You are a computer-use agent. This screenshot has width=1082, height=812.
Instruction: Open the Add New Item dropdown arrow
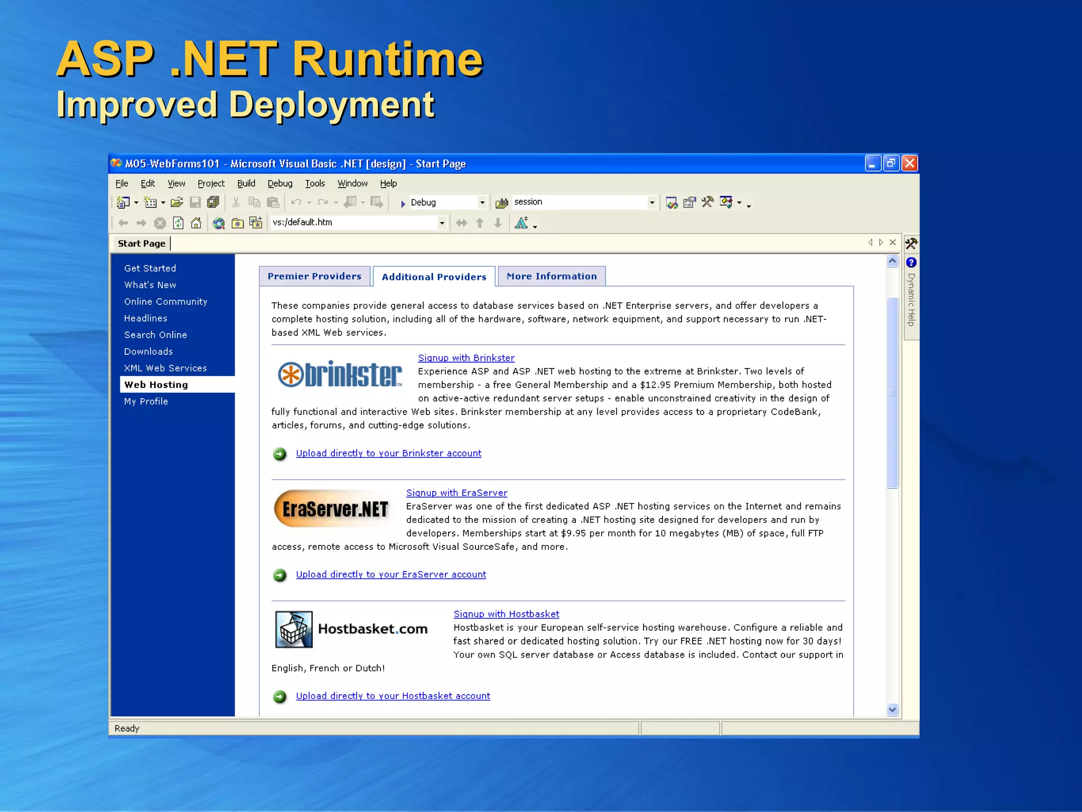[x=163, y=203]
